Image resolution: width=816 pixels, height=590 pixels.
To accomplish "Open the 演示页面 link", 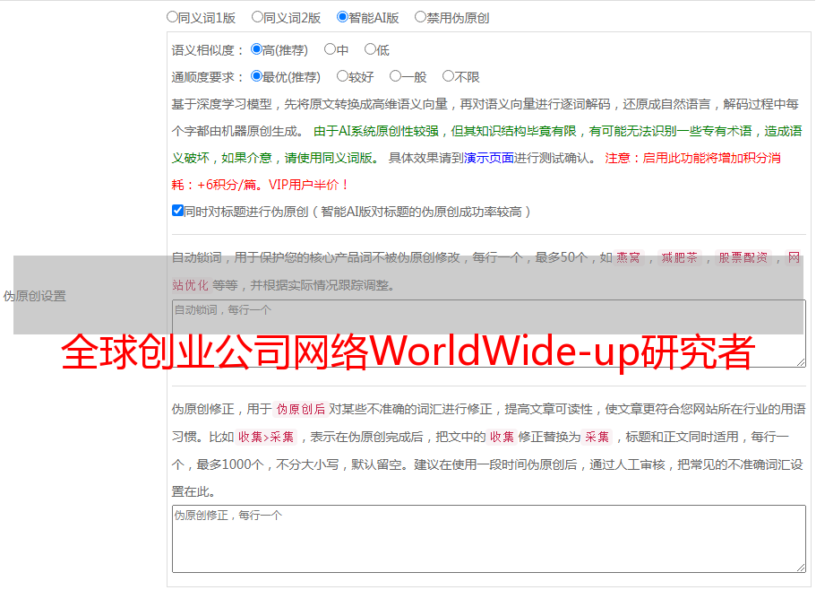I will coord(489,158).
